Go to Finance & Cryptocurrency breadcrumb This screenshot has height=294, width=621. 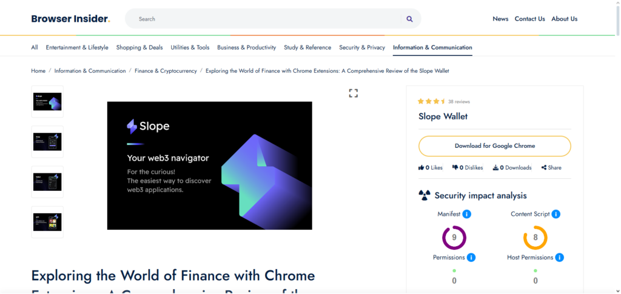pos(166,71)
